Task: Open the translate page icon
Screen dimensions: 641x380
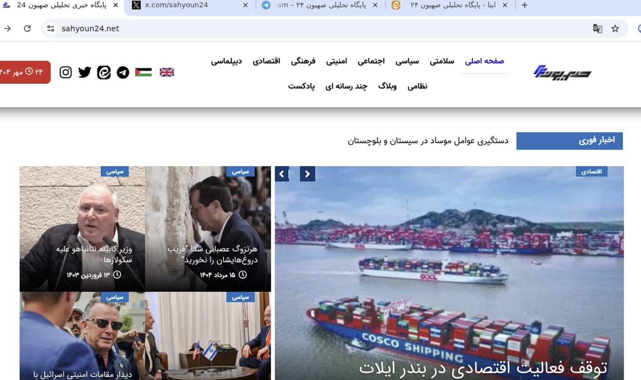Action: pos(597,29)
